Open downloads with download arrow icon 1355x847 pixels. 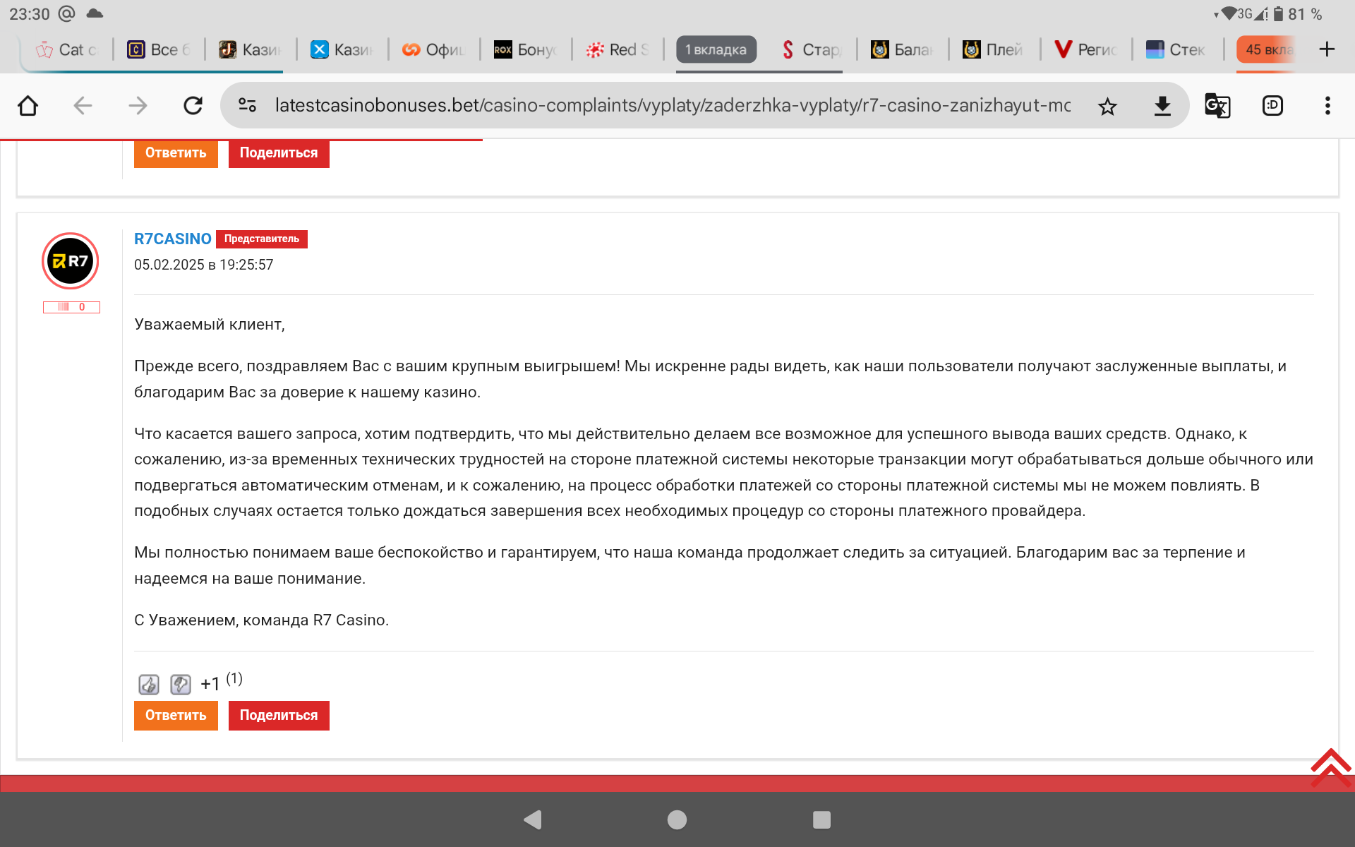point(1162,106)
